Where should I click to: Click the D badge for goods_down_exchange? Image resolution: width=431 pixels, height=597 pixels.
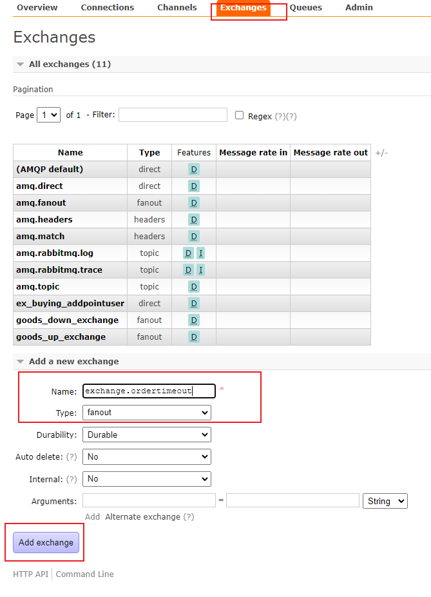click(x=194, y=320)
